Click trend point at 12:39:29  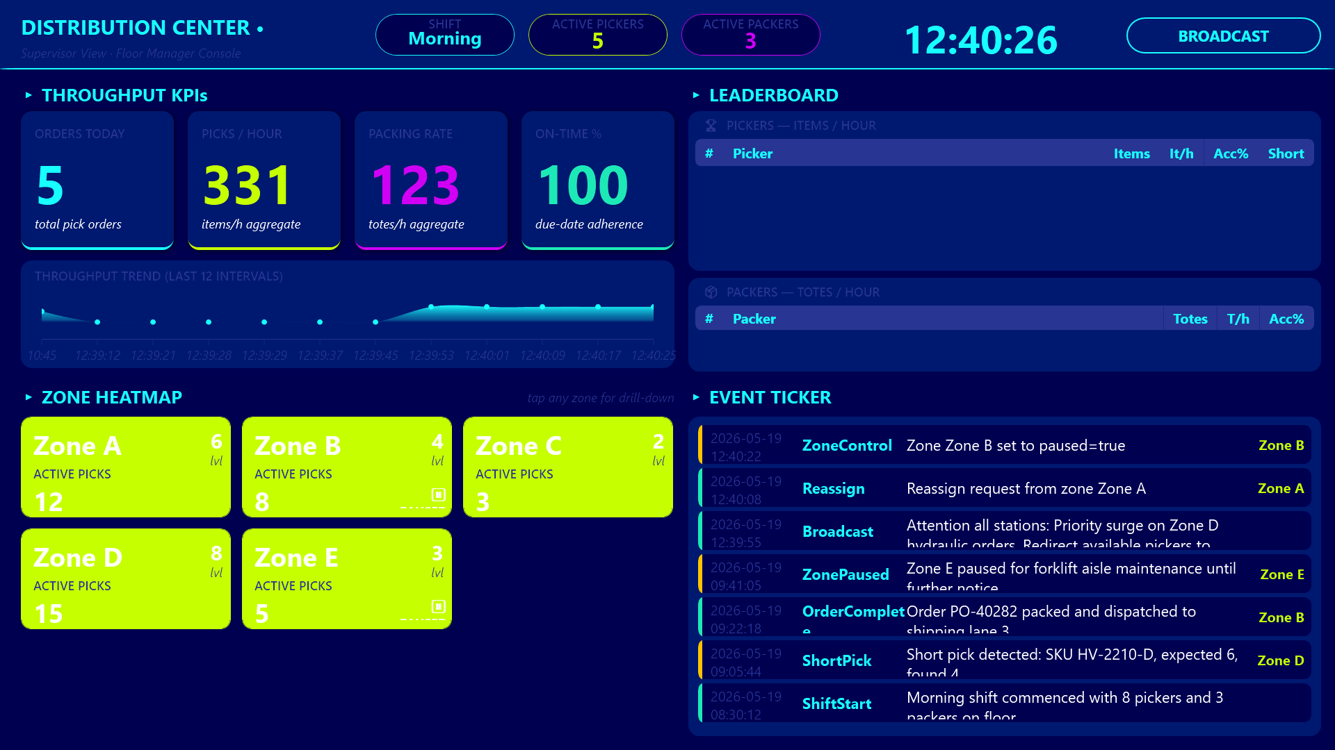pyautogui.click(x=264, y=322)
